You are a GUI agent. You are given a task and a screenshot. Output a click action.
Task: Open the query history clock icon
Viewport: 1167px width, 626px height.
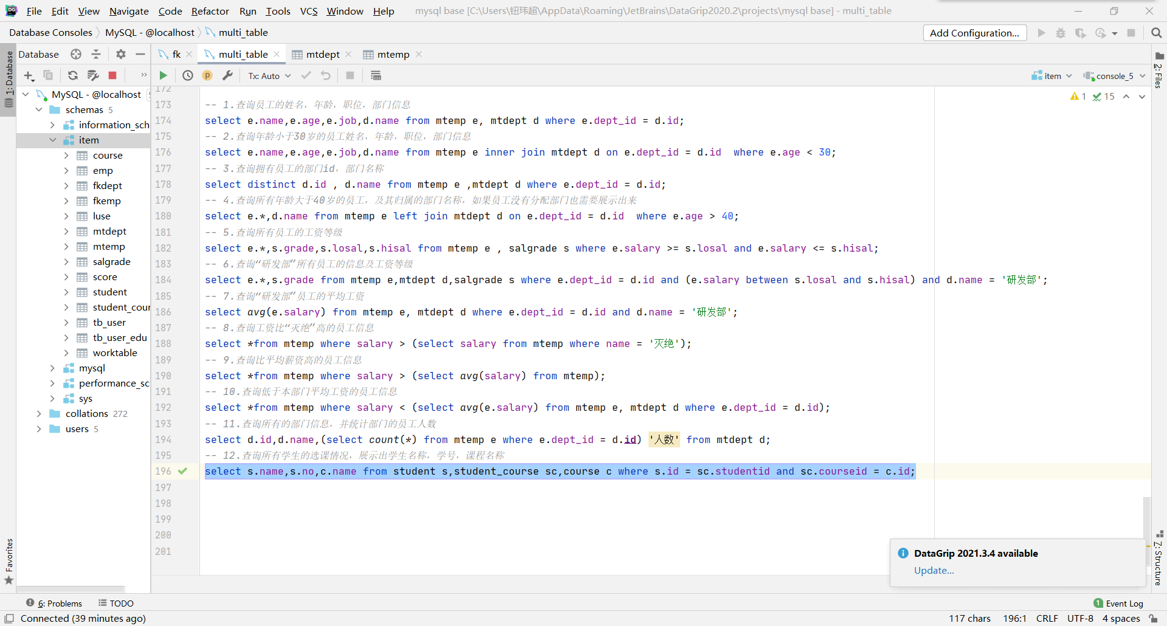(188, 75)
